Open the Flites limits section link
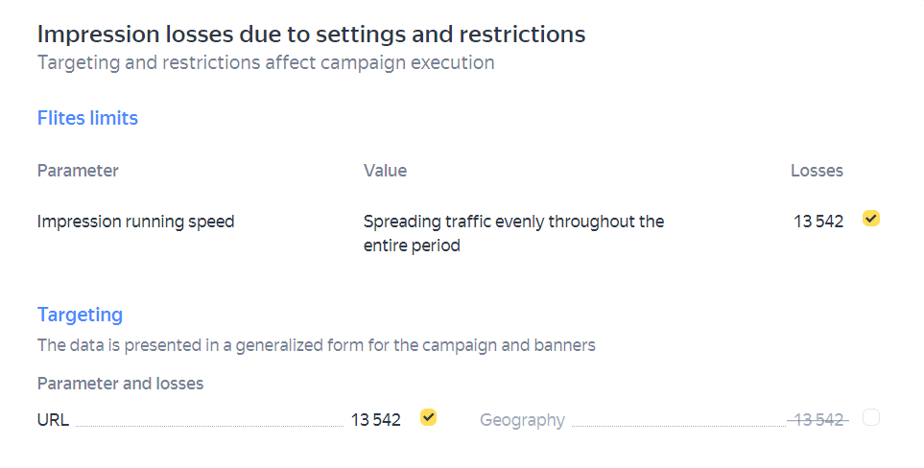924x468 pixels. point(87,118)
